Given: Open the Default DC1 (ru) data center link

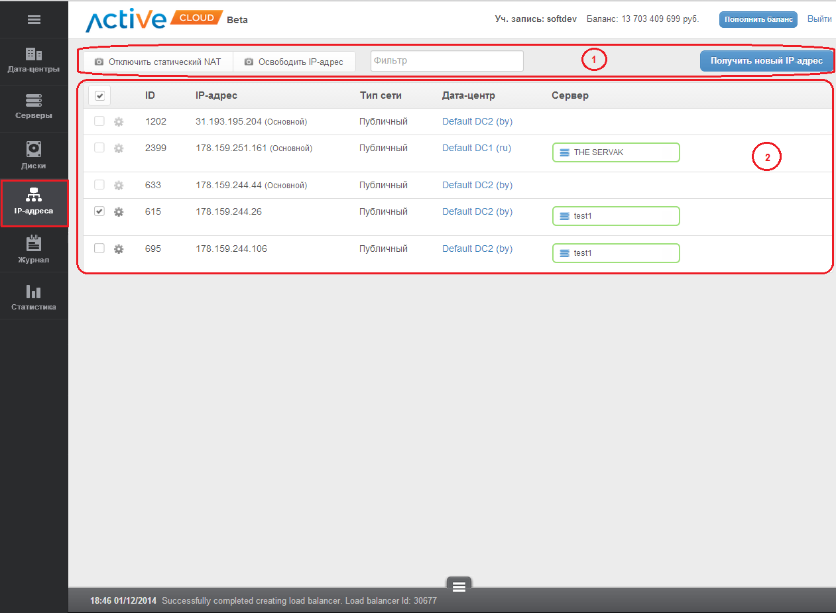Looking at the screenshot, I should (477, 148).
